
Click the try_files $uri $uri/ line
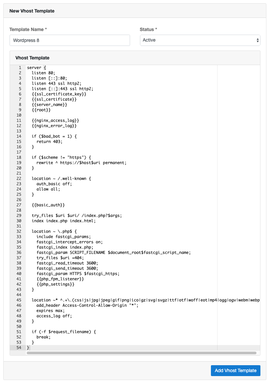pos(77,216)
